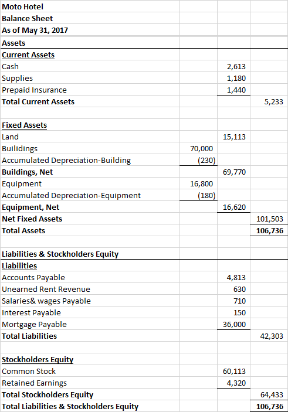The width and height of the screenshot is (288, 412).
Task: Click the Interest Payable value 150
Action: [x=239, y=313]
